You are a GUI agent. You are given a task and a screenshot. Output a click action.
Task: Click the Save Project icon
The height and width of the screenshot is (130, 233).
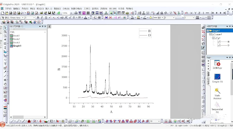coord(49,13)
